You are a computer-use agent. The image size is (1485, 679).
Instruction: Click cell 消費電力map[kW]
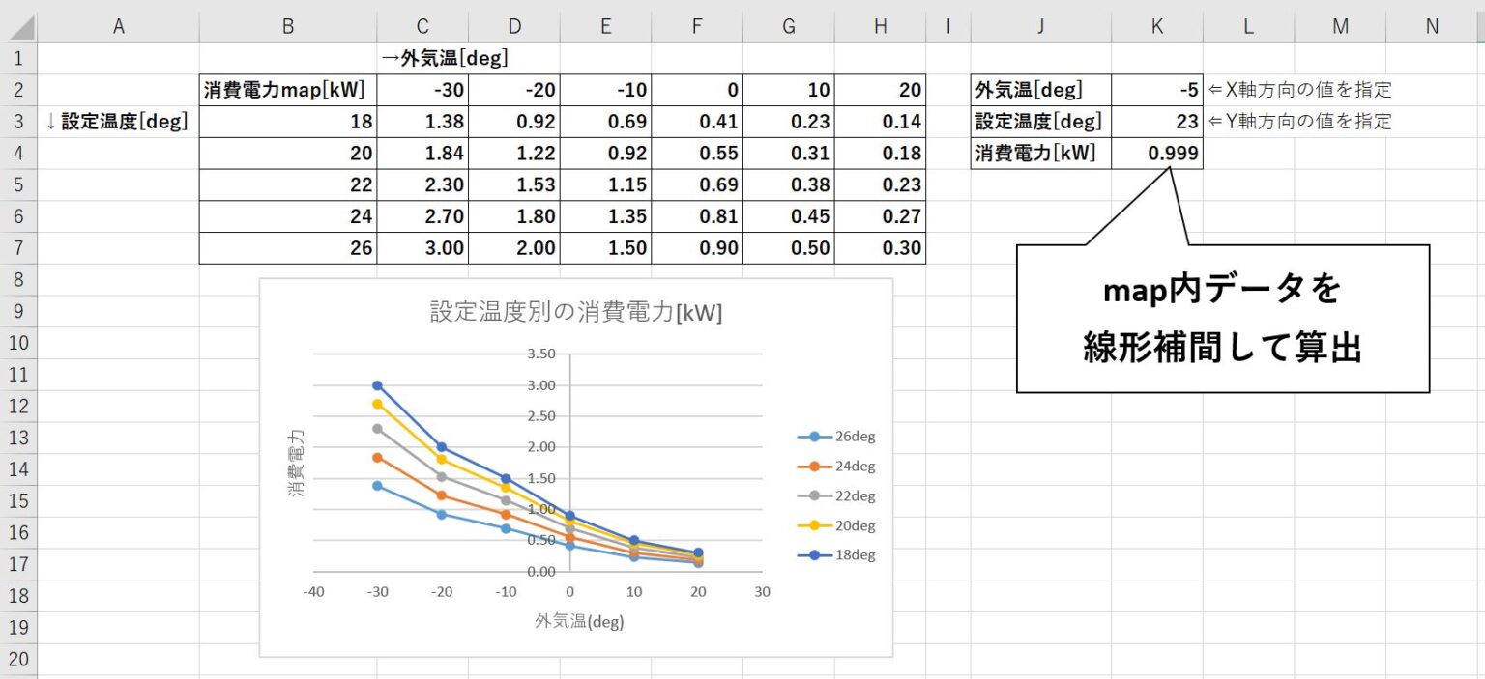pyautogui.click(x=288, y=90)
